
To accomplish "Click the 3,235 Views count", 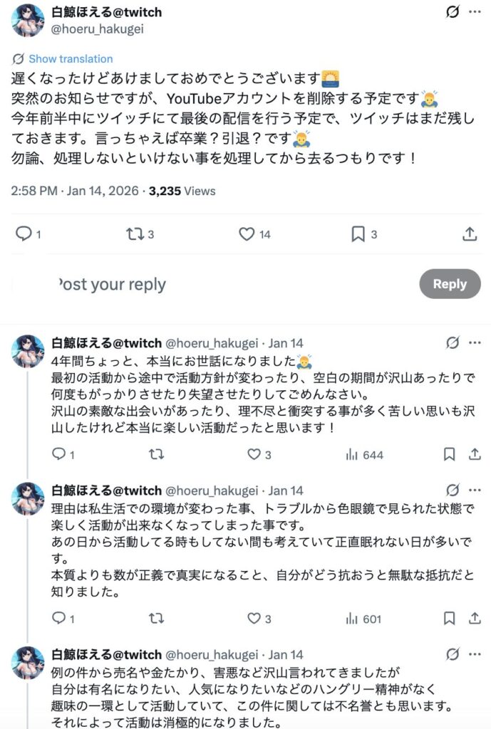I will pos(182,191).
